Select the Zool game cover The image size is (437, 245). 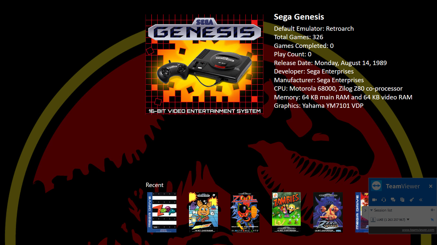tap(245, 212)
